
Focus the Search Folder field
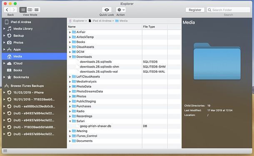tap(229, 10)
